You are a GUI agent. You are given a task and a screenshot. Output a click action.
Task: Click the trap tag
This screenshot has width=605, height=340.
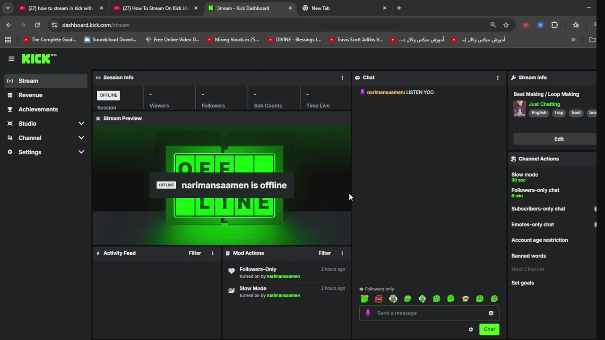559,113
